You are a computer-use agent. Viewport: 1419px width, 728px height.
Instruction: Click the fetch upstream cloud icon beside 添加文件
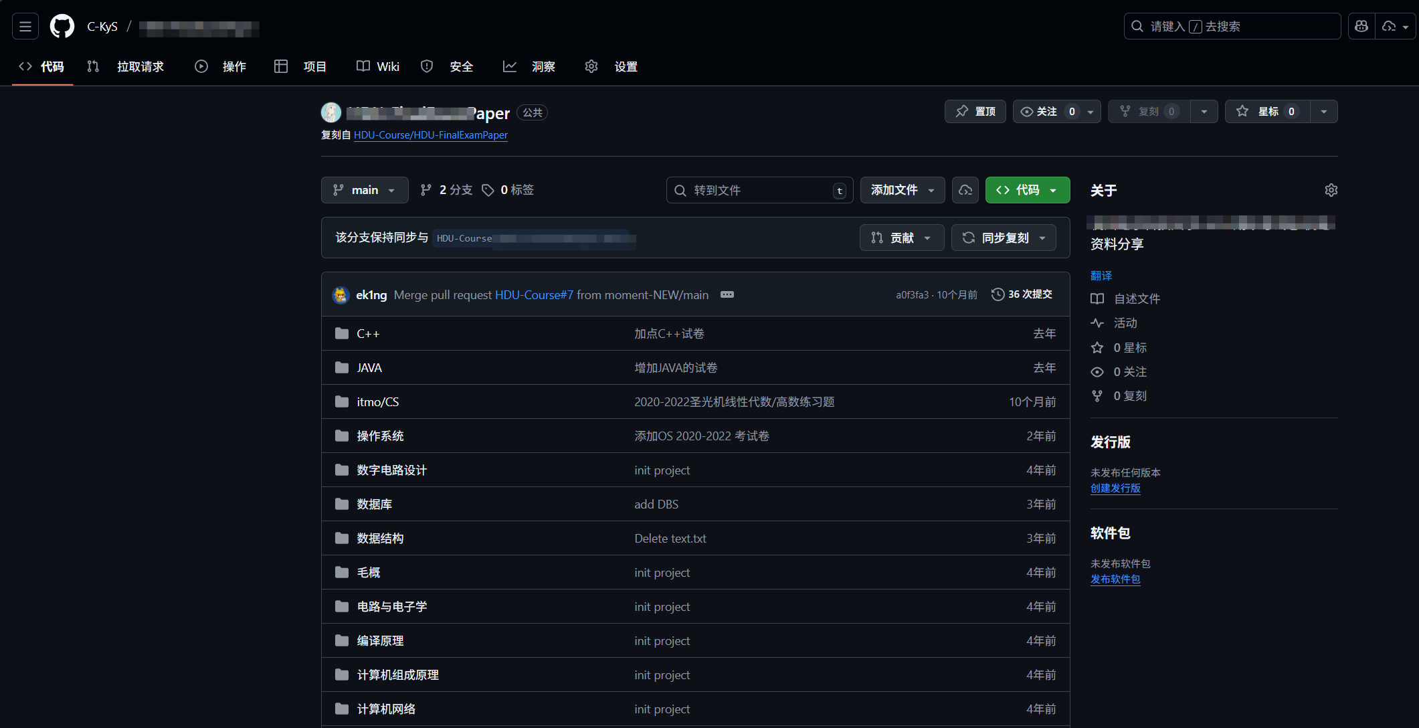pos(965,190)
